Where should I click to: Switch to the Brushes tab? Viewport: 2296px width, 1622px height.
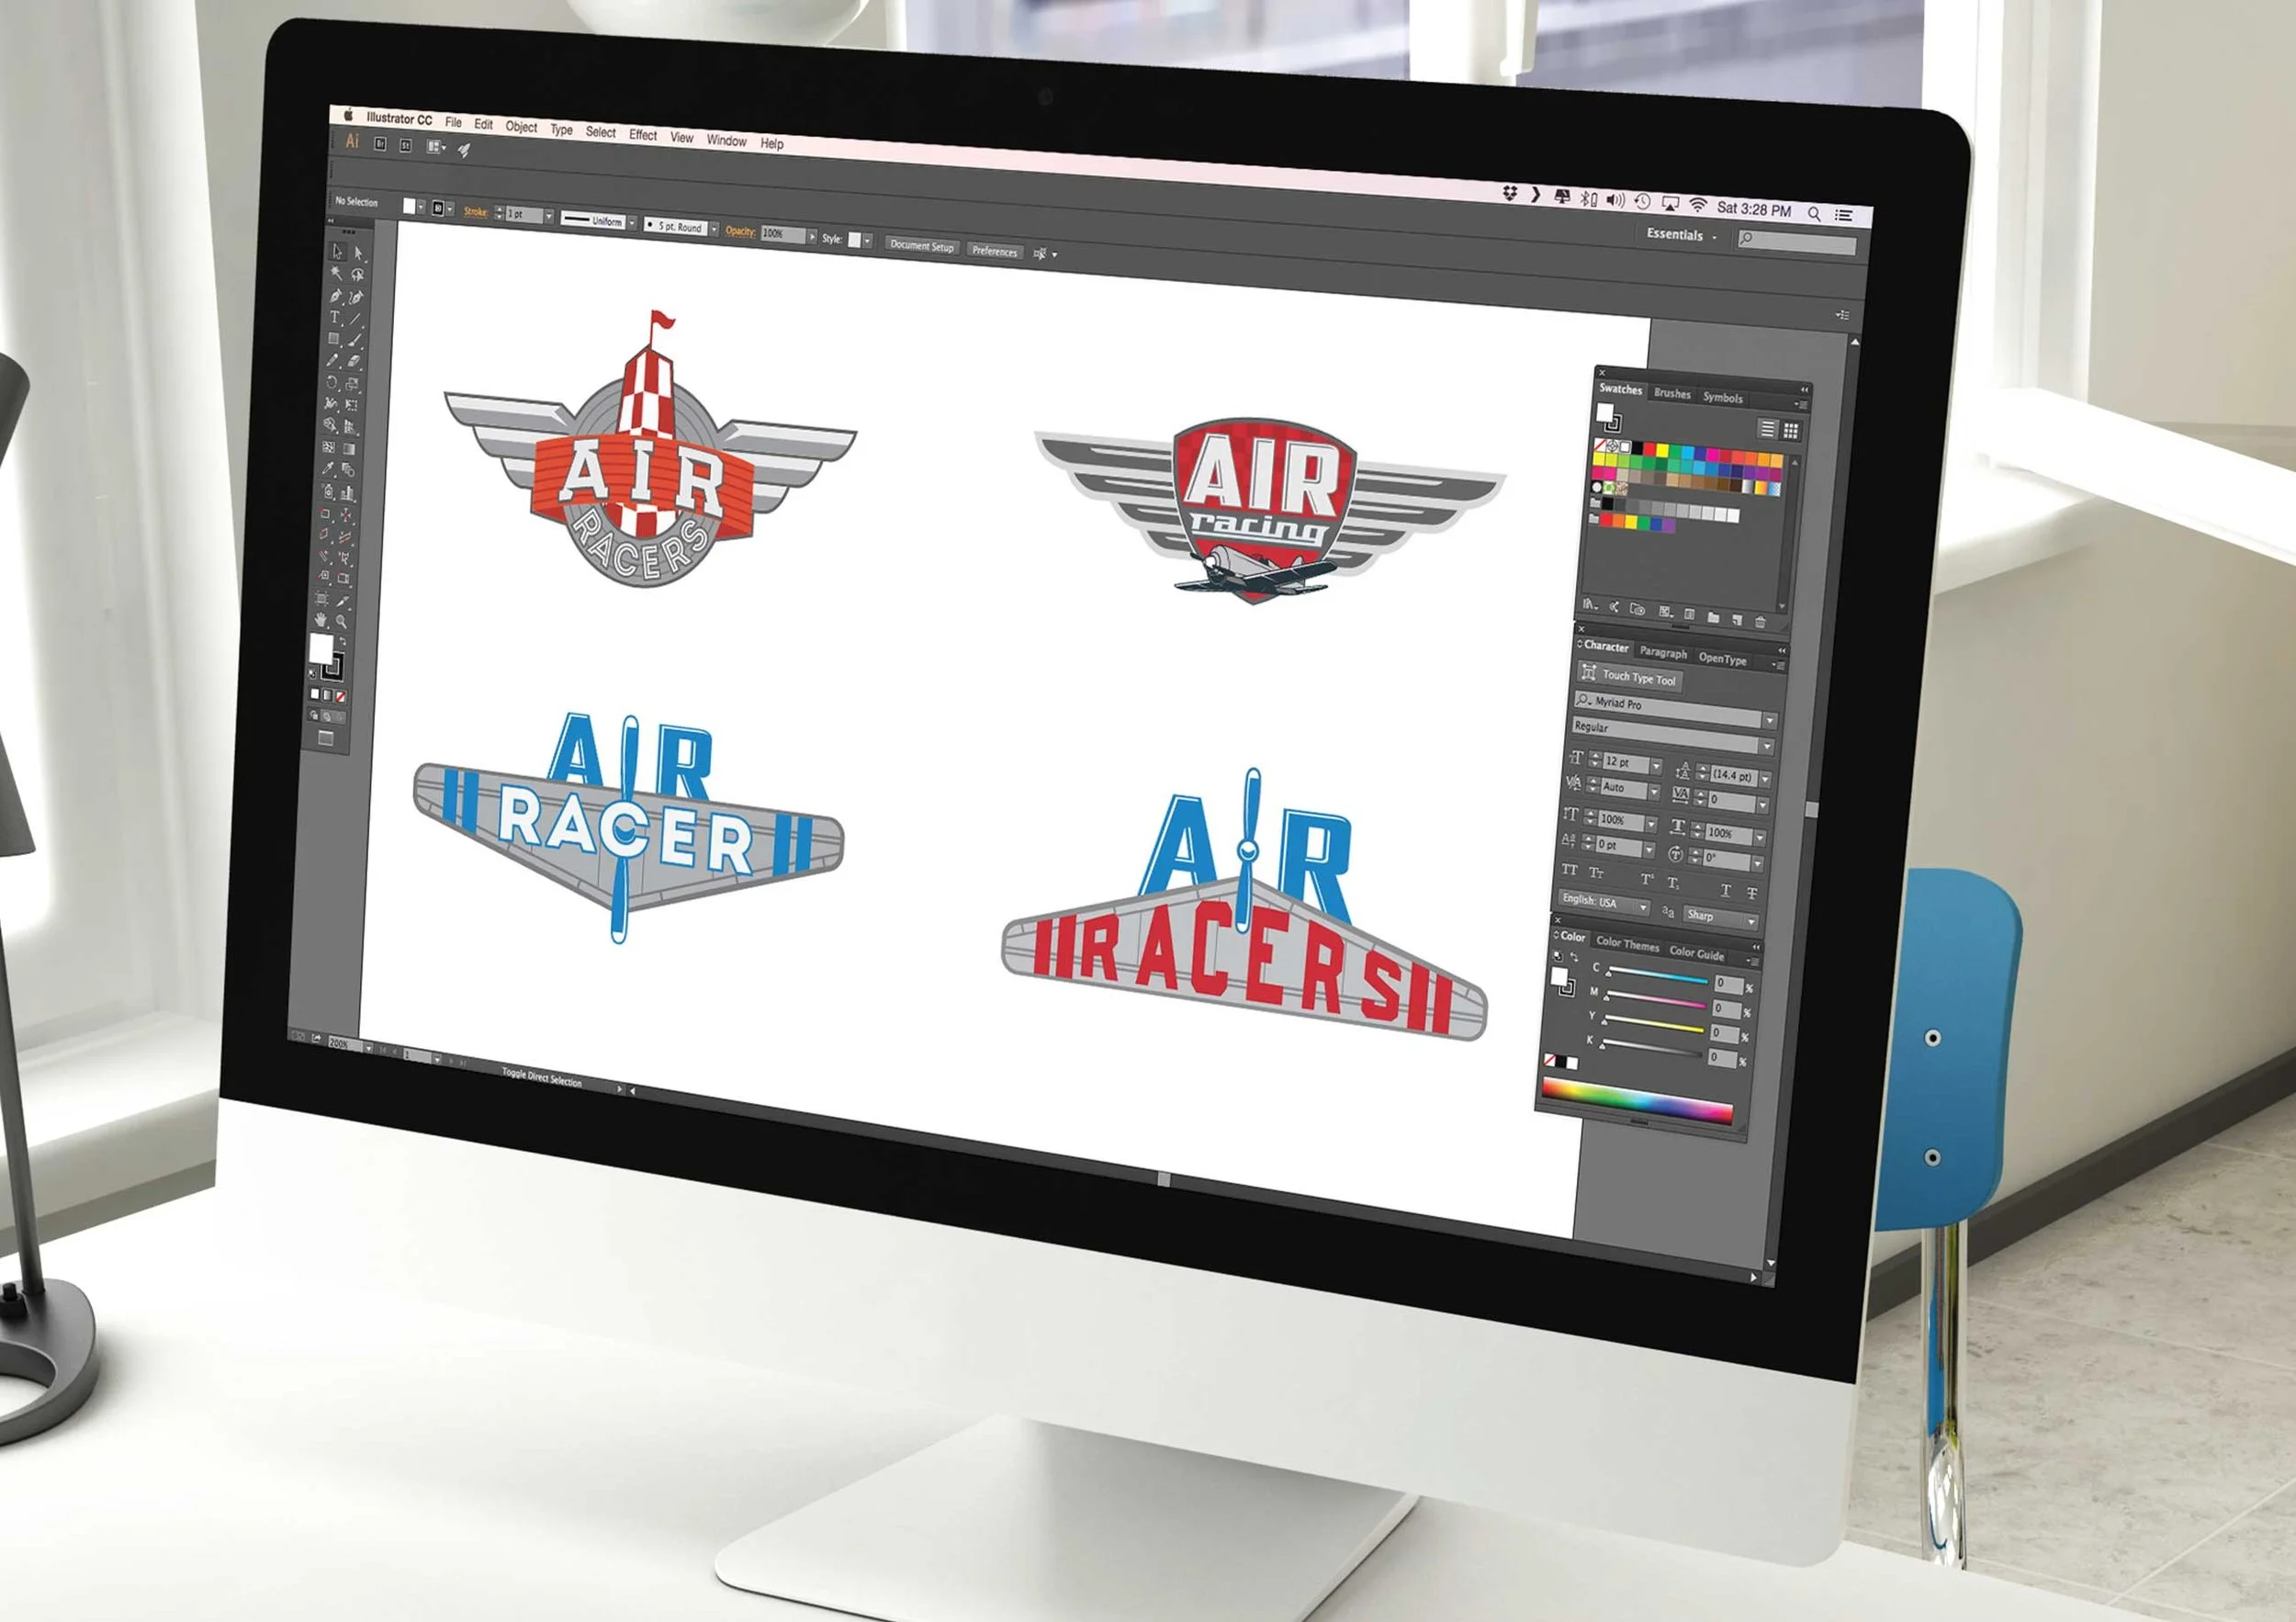coord(1673,394)
